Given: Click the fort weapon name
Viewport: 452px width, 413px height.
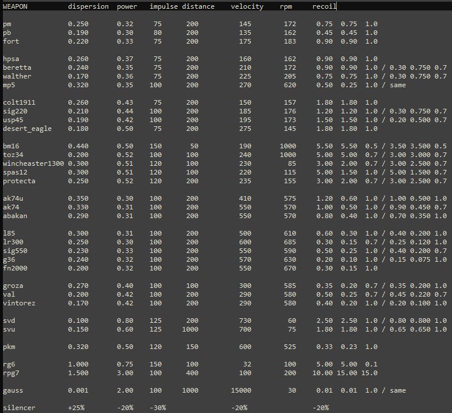Looking at the screenshot, I should (11, 41).
